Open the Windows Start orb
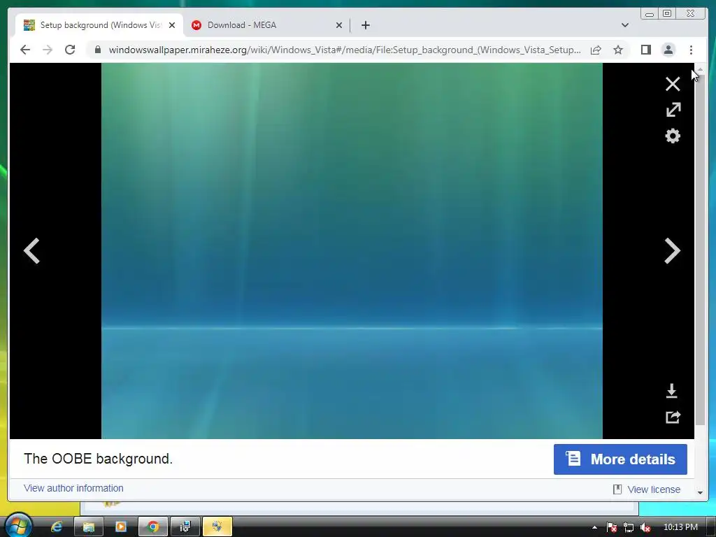 18,525
